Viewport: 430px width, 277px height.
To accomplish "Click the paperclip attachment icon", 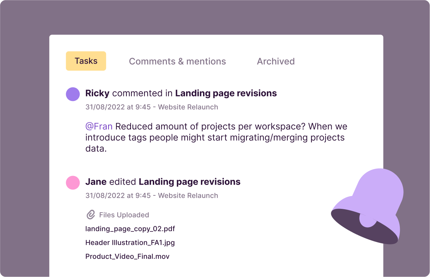I will pyautogui.click(x=90, y=215).
